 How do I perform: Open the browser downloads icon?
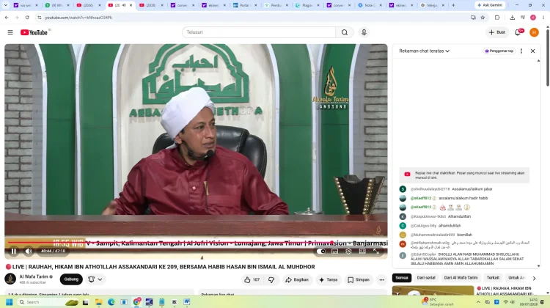click(x=512, y=17)
